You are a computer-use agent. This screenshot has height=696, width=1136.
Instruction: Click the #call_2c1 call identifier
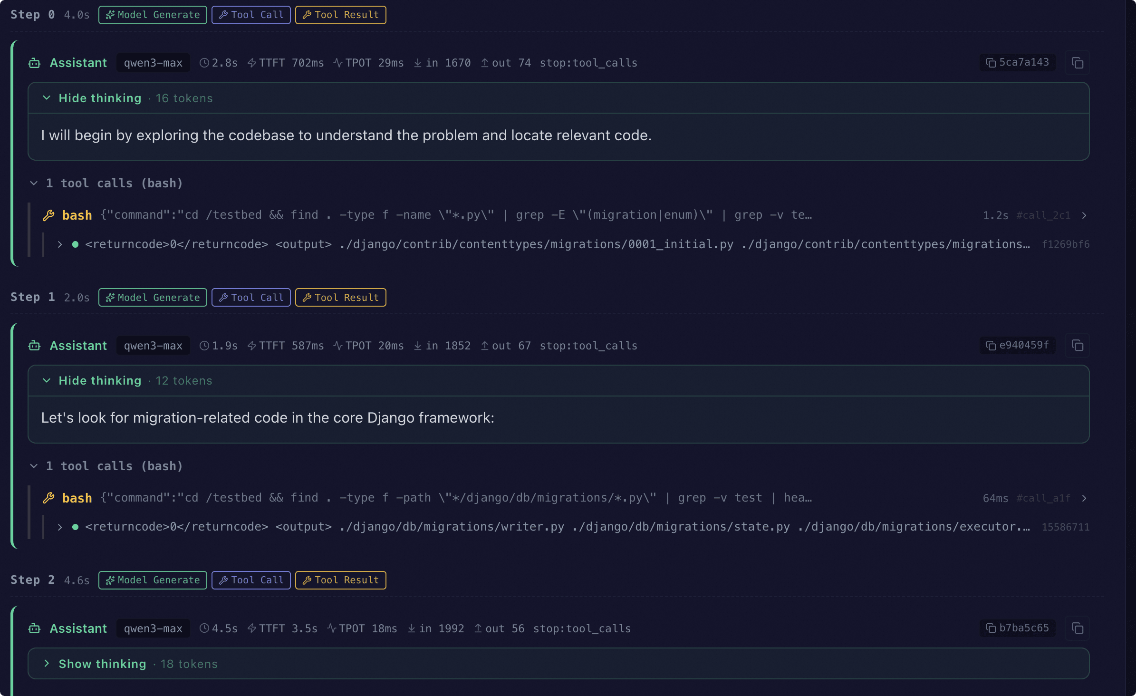(1043, 215)
